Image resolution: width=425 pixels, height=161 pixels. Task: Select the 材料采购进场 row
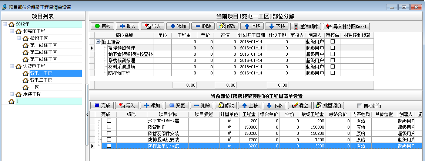[x=121, y=67]
